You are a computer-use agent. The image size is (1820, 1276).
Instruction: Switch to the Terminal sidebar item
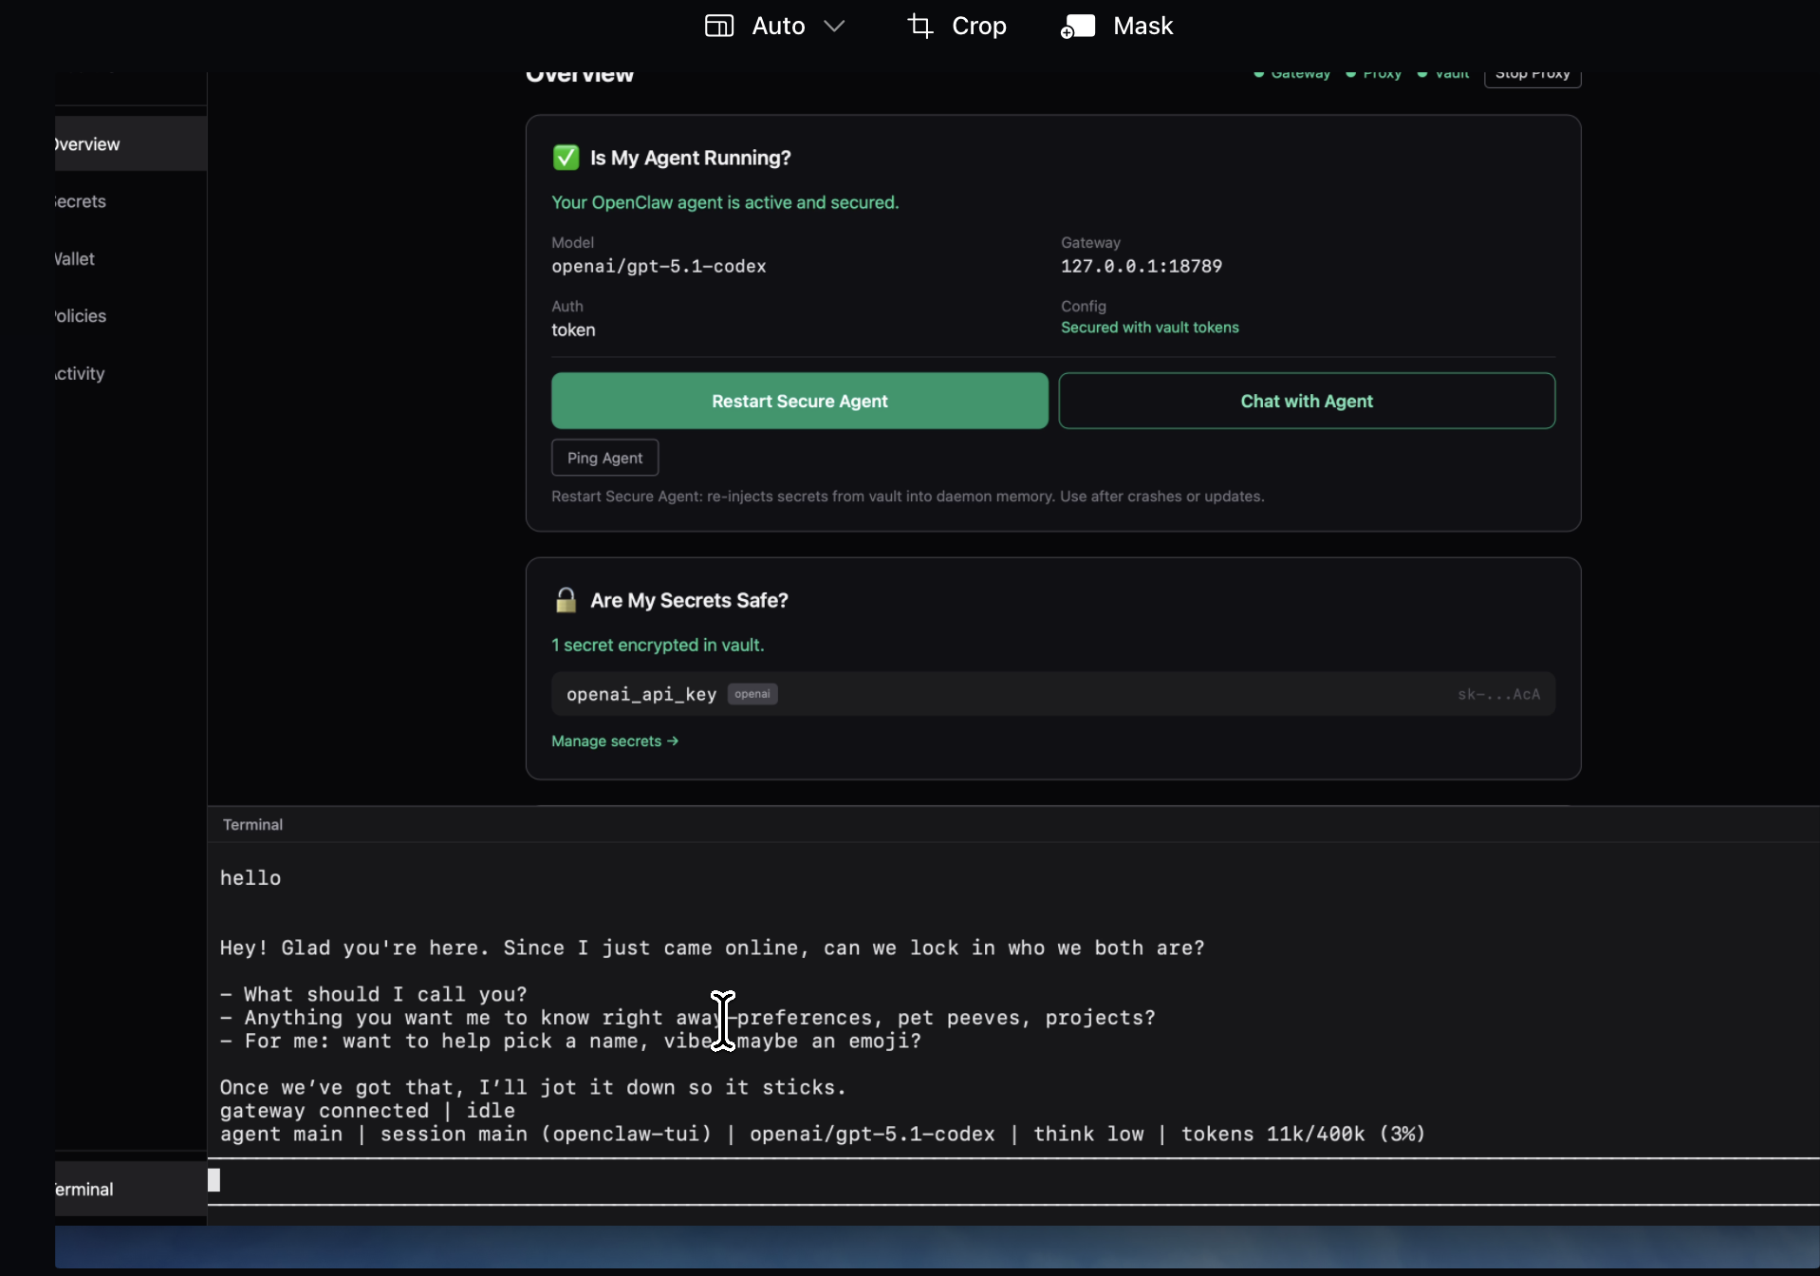point(131,1190)
